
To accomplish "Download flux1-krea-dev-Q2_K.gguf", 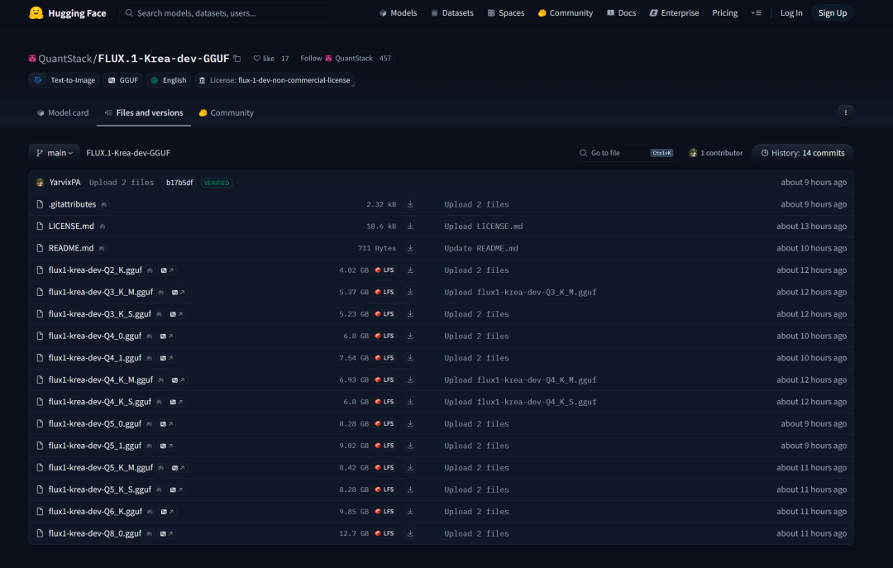I will click(x=410, y=270).
